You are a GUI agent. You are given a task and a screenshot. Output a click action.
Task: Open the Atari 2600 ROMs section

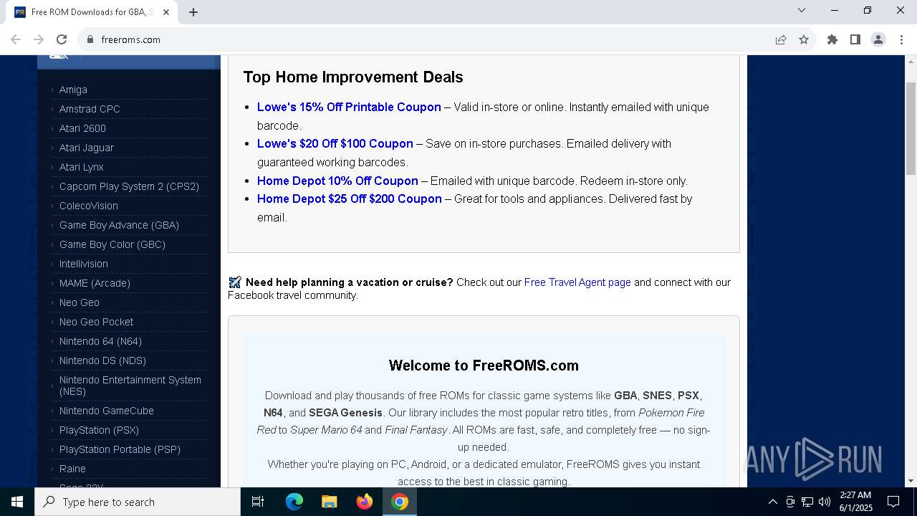pos(82,128)
